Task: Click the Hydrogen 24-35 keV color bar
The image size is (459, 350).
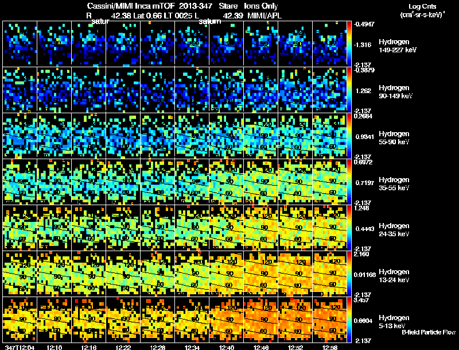Action: click(349, 228)
